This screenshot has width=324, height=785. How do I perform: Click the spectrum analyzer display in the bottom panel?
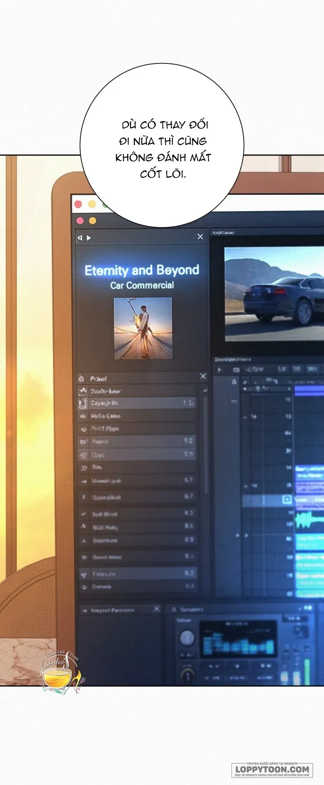click(x=239, y=639)
